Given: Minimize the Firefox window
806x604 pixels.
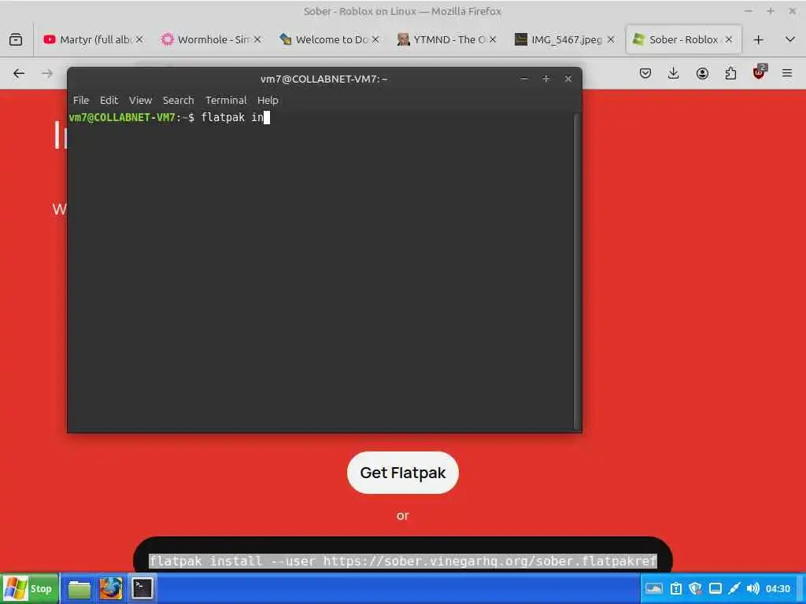Looking at the screenshot, I should (749, 11).
